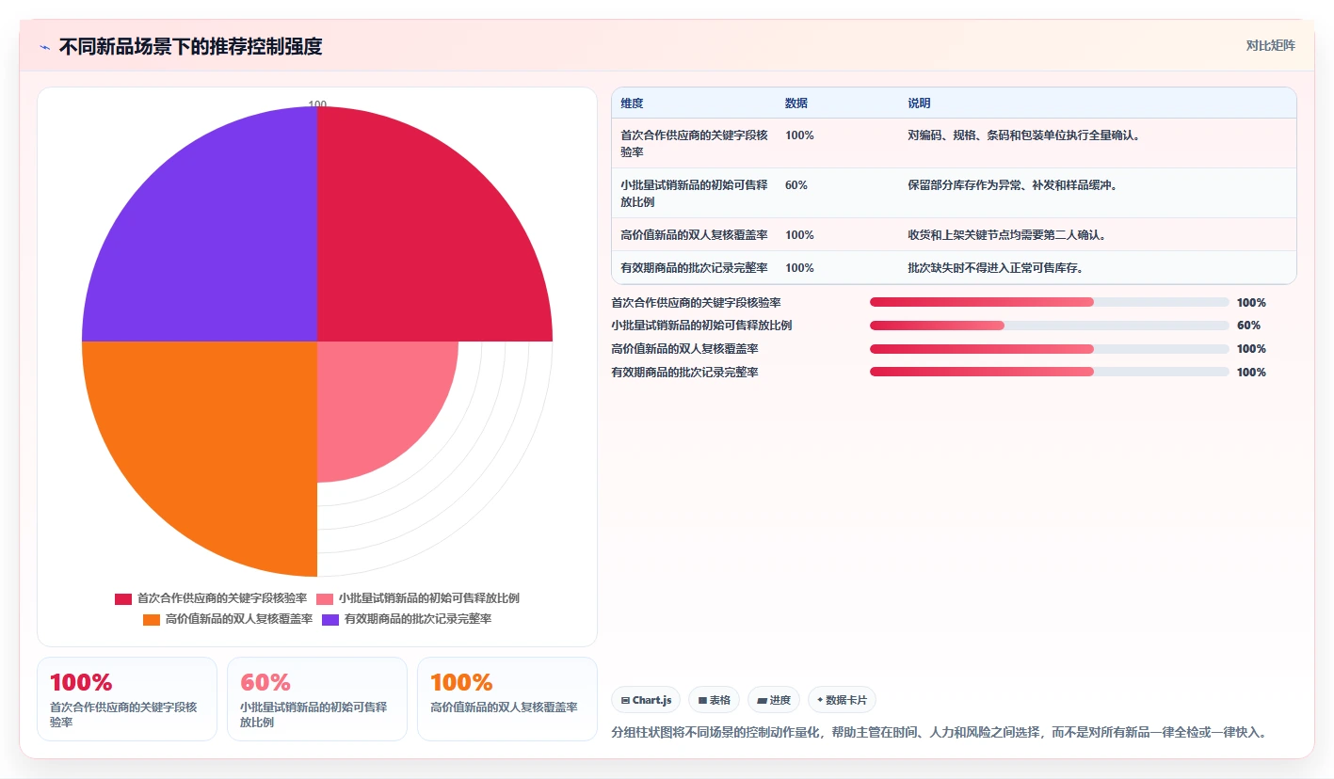1334x779 pixels.
Task: Click the 维度 column header
Action: [x=633, y=103]
